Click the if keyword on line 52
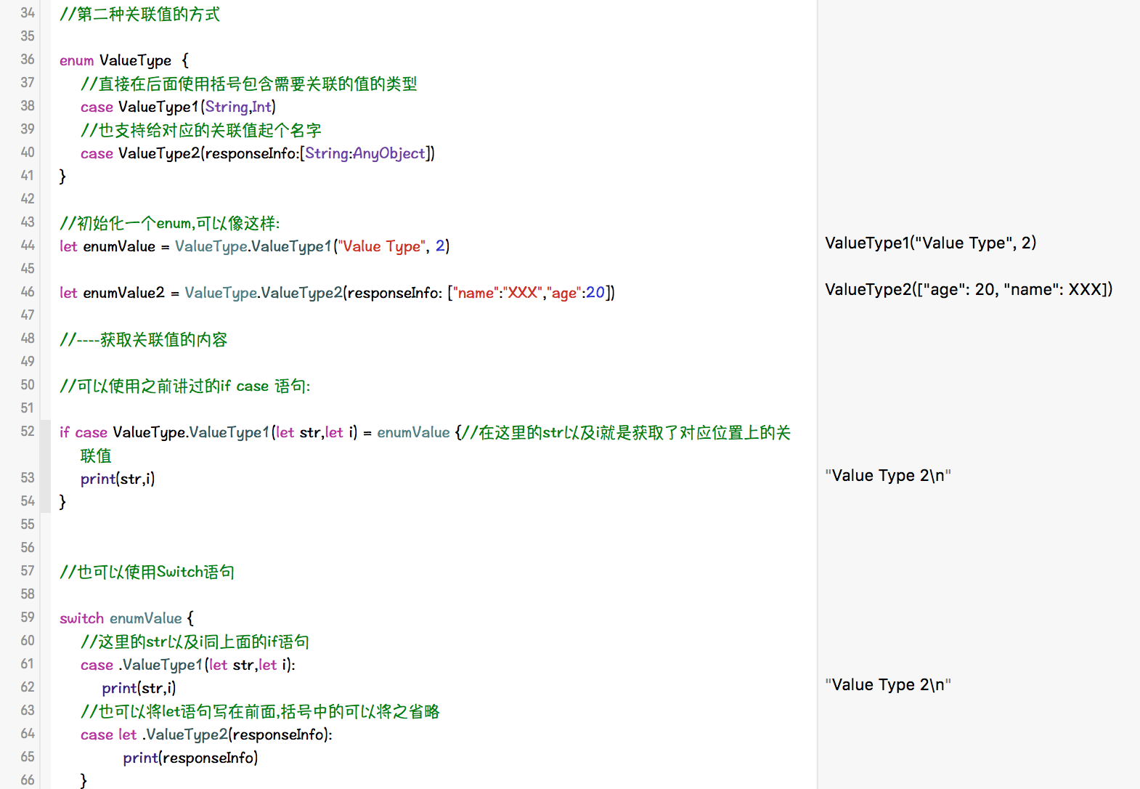This screenshot has height=789, width=1140. [64, 432]
